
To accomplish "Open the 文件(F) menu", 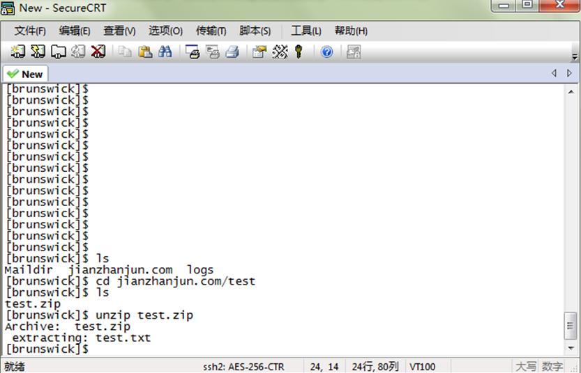I will [x=31, y=31].
